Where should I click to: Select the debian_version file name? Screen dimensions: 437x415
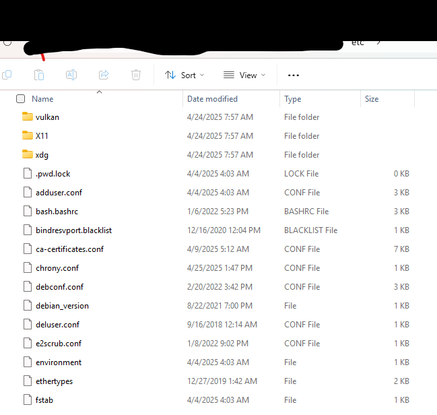pyautogui.click(x=63, y=306)
